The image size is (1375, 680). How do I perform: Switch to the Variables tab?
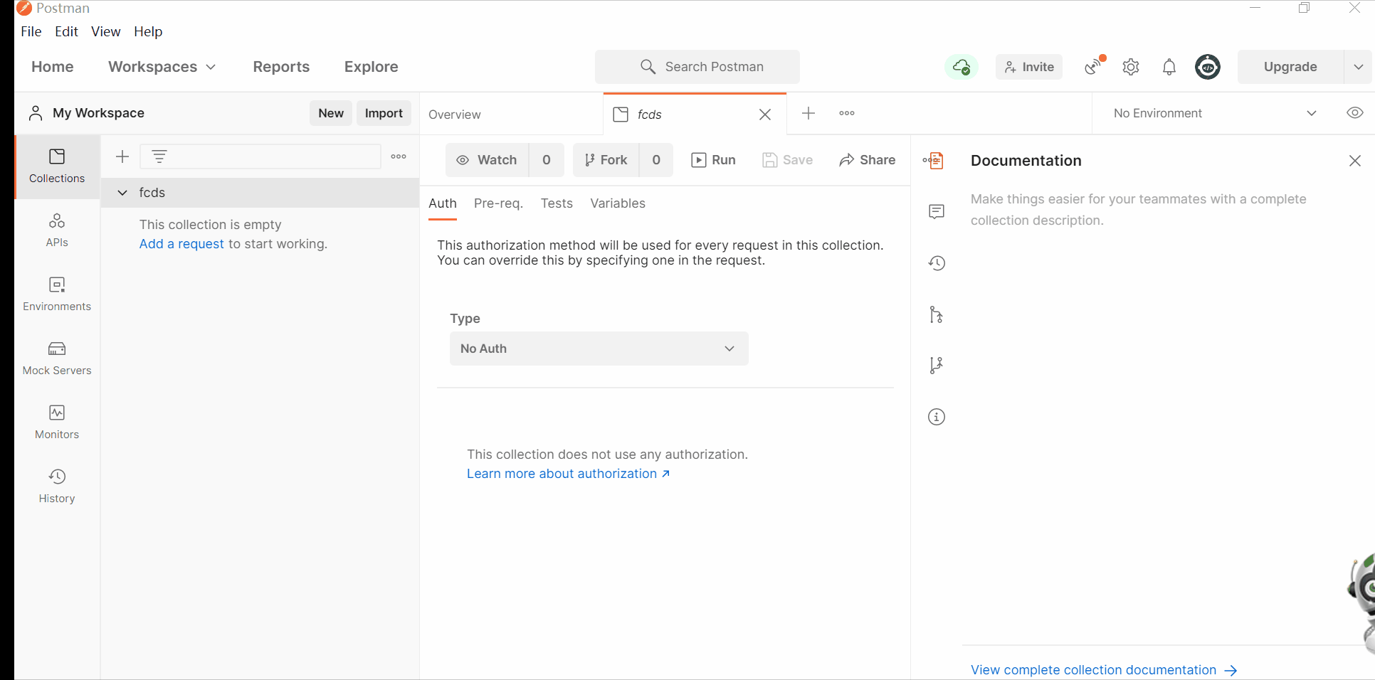click(618, 203)
